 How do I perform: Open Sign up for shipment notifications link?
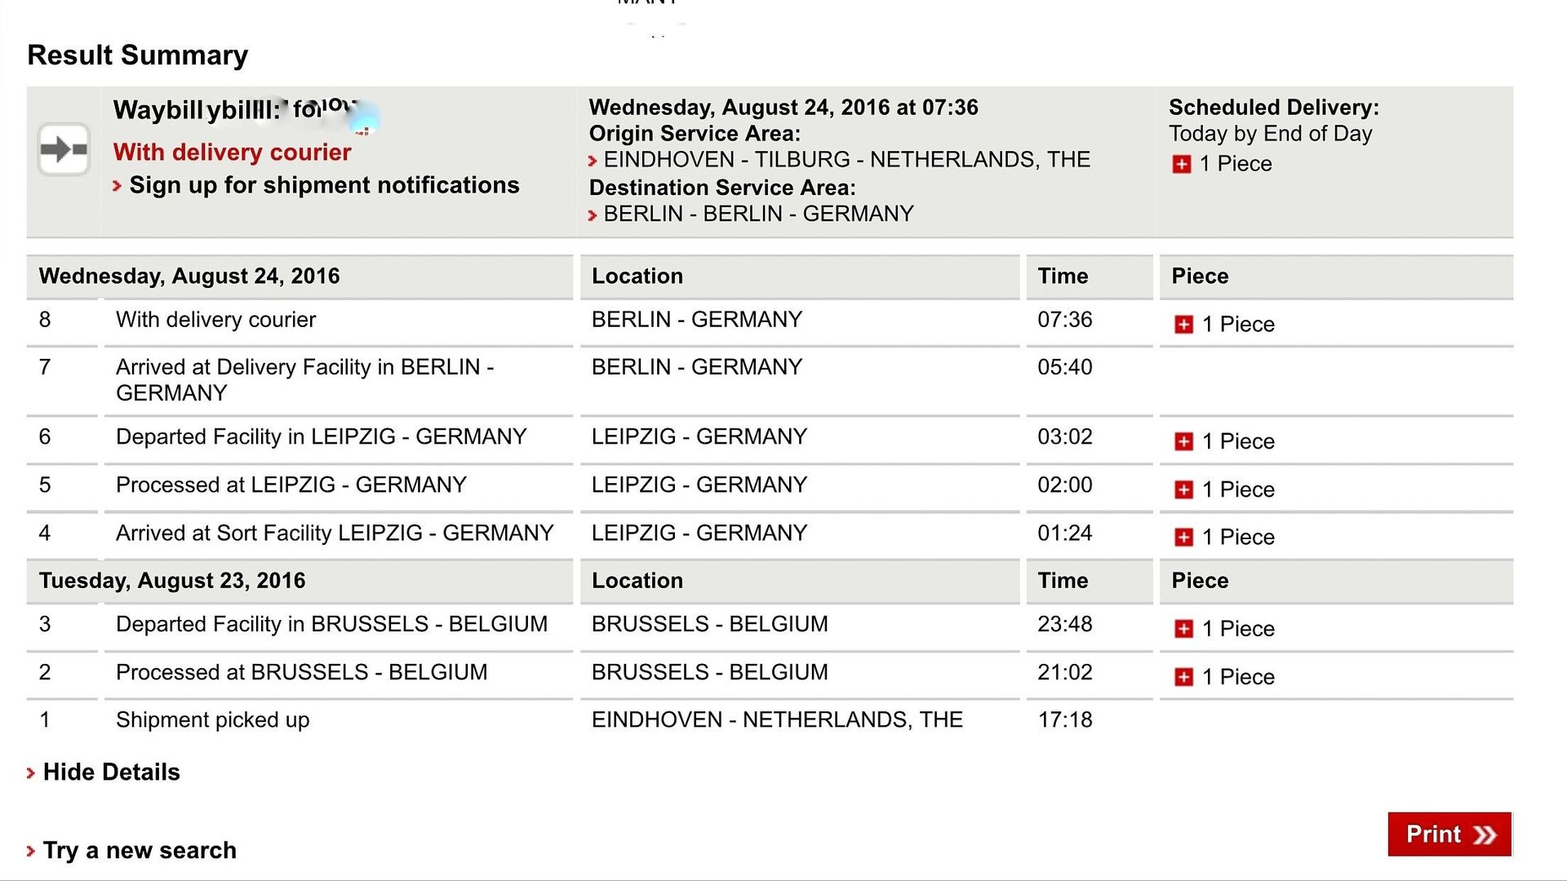[324, 185]
